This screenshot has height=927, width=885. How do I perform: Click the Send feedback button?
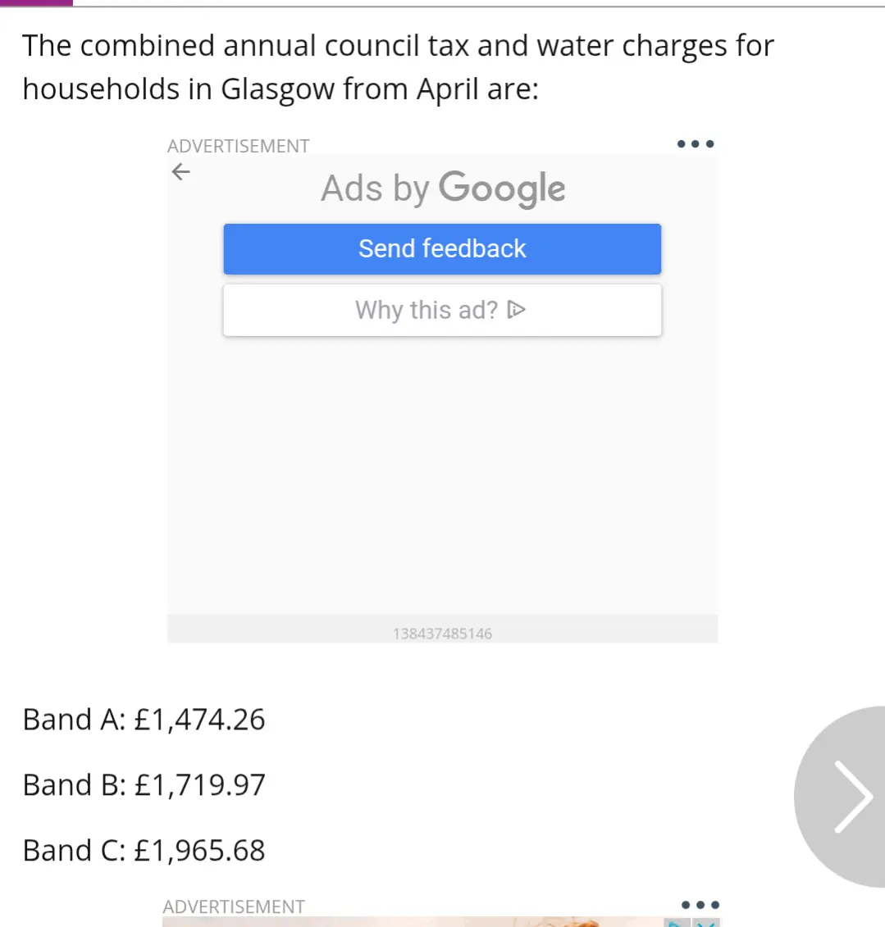[x=442, y=249]
